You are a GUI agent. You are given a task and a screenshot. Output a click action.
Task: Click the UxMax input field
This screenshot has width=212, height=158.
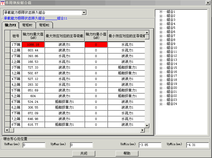pyautogui.click(x=34, y=145)
